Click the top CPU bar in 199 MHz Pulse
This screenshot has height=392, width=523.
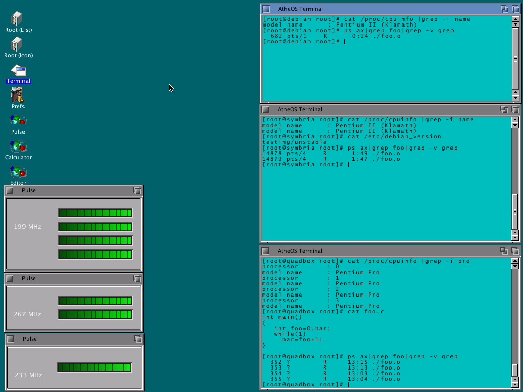(x=95, y=213)
